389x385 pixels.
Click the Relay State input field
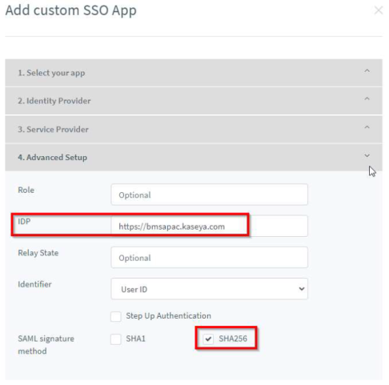point(210,258)
